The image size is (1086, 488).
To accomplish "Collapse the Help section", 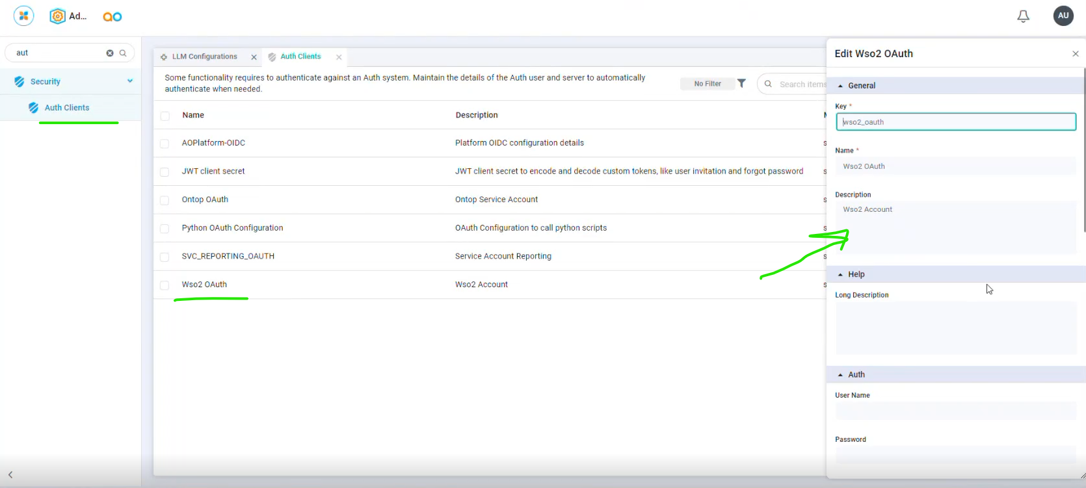I will pyautogui.click(x=840, y=275).
